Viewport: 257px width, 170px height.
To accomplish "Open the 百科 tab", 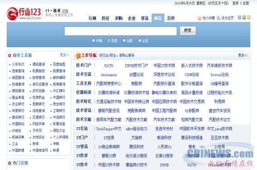I will point(171,18).
